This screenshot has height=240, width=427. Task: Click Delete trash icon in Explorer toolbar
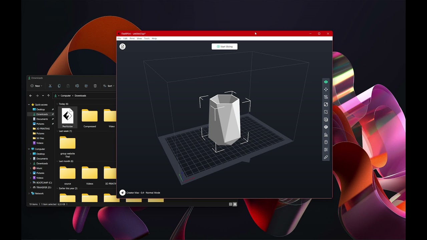click(95, 86)
